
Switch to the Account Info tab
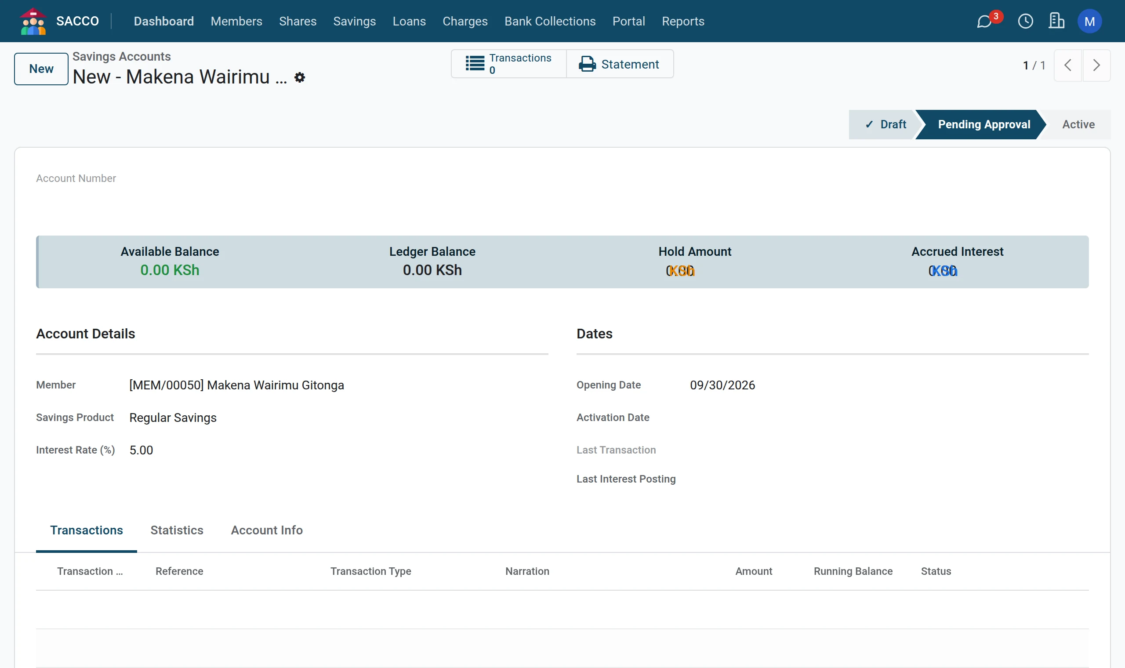266,530
